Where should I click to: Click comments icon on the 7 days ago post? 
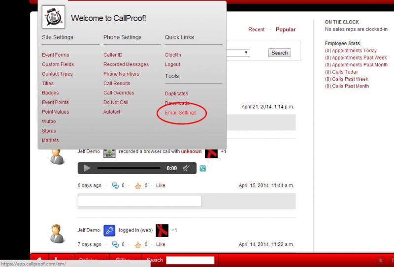(x=115, y=245)
